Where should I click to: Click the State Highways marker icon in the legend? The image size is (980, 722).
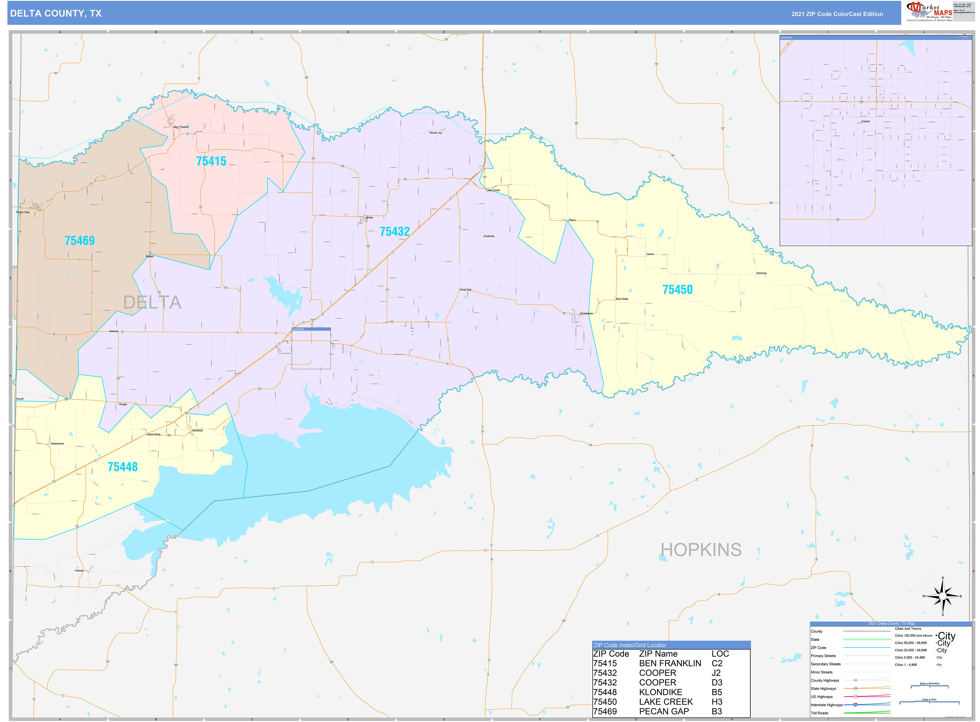click(855, 688)
